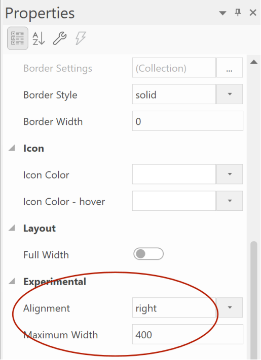Open the Icon Color dropdown arrow
This screenshot has width=261, height=360.
(x=230, y=174)
